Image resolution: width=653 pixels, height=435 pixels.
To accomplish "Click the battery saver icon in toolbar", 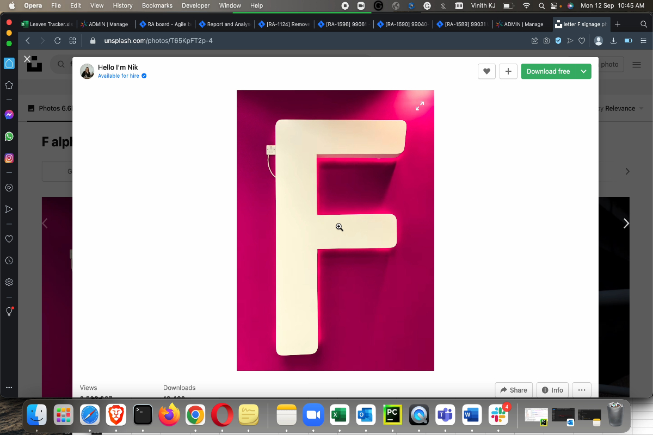I will point(628,41).
